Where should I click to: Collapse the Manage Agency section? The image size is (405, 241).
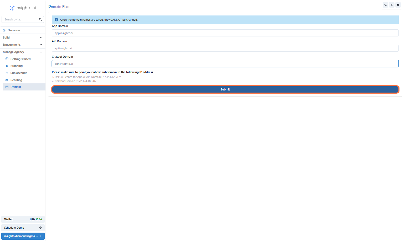click(x=23, y=52)
